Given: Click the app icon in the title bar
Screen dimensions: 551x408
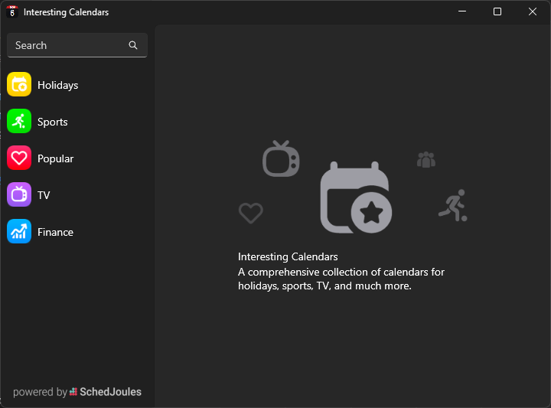Looking at the screenshot, I should click(11, 12).
